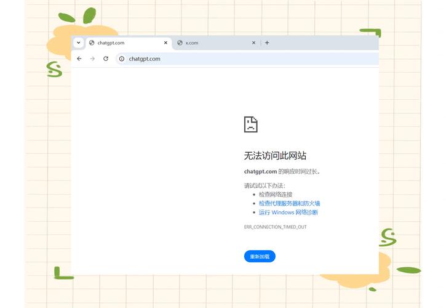Click the chatgpt.com tab globe favicon

click(92, 43)
